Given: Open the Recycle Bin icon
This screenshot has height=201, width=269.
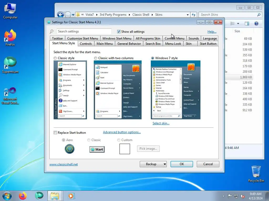Looking at the screenshot, I should click(256, 174).
